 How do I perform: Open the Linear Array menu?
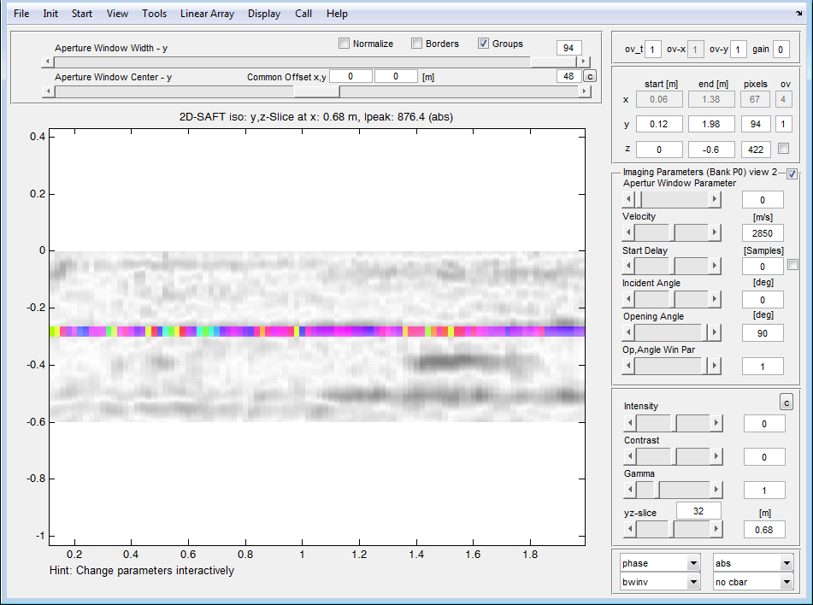207,14
